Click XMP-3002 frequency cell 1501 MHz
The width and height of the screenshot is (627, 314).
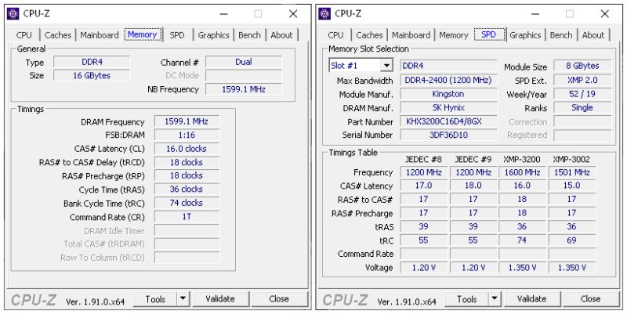572,172
